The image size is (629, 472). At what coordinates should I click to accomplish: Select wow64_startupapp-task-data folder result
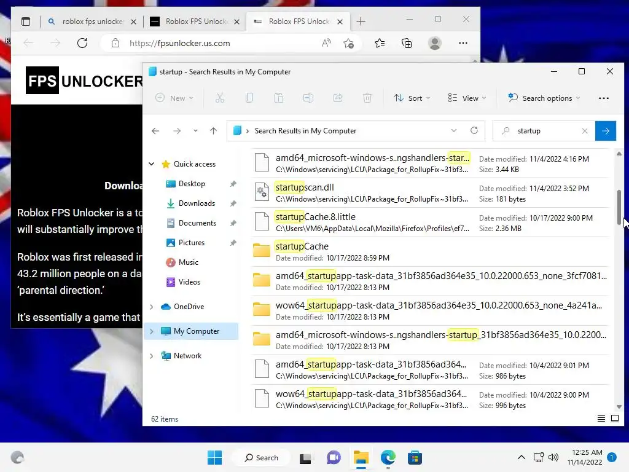[431, 310]
